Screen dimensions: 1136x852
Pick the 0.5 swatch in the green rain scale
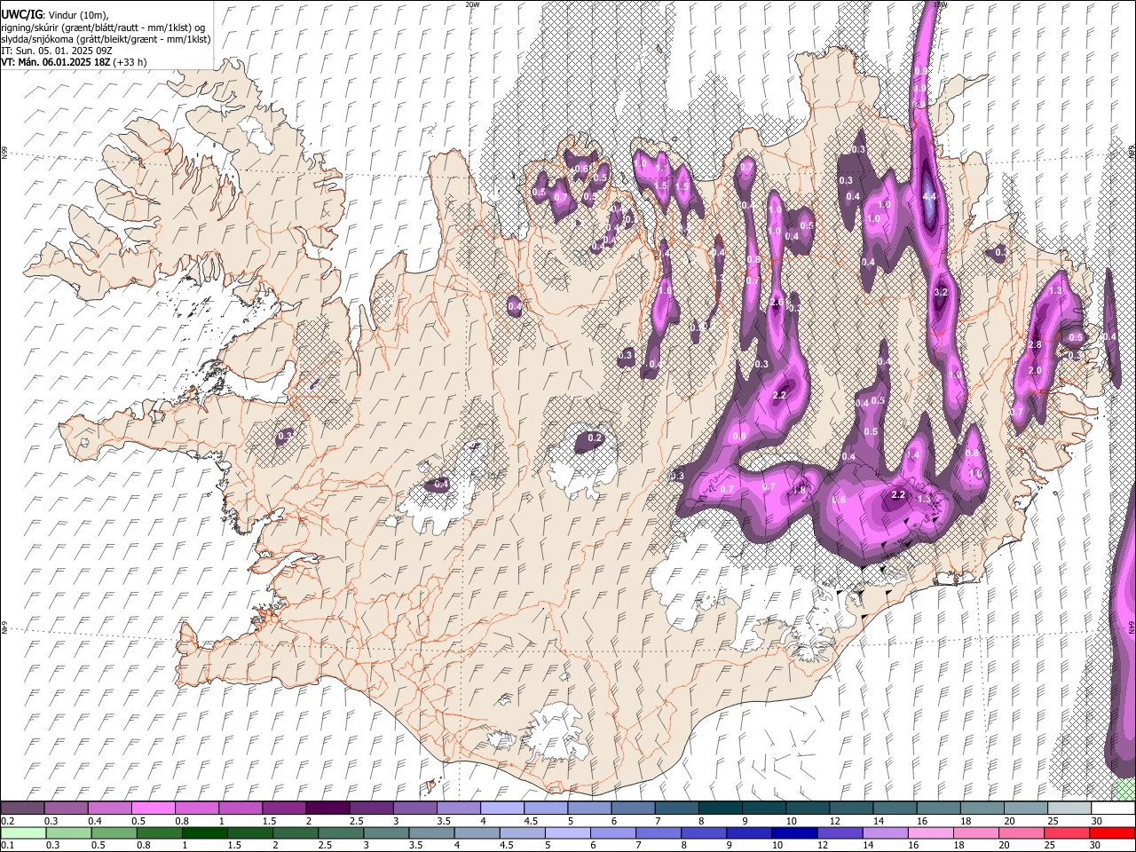tap(114, 832)
